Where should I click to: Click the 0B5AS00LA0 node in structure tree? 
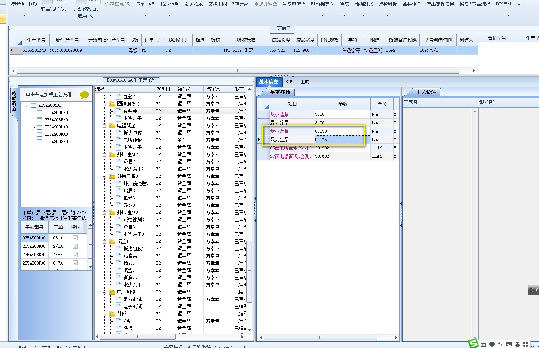tap(56, 127)
